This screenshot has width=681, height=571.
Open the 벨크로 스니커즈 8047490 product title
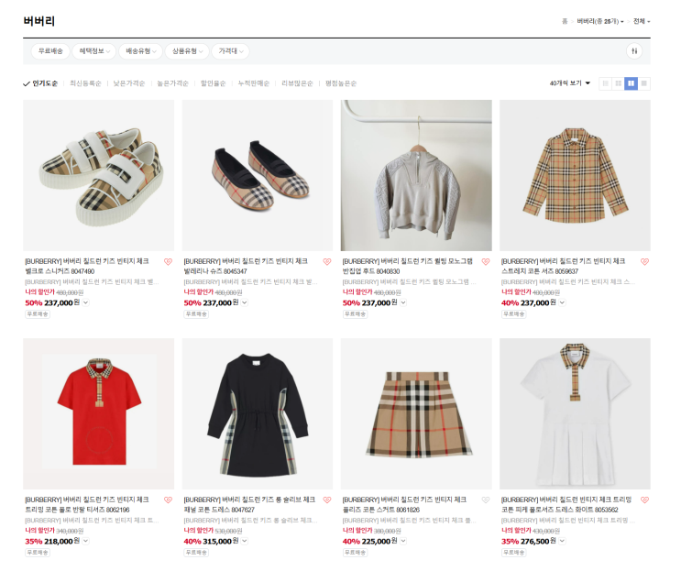(x=87, y=266)
